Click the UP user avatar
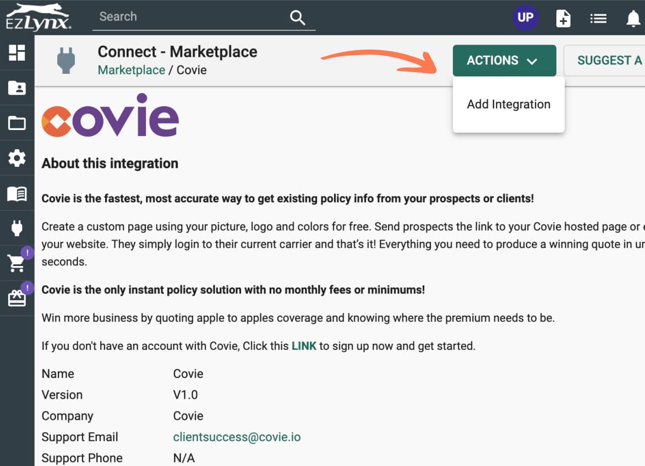The height and width of the screenshot is (466, 645). (526, 17)
